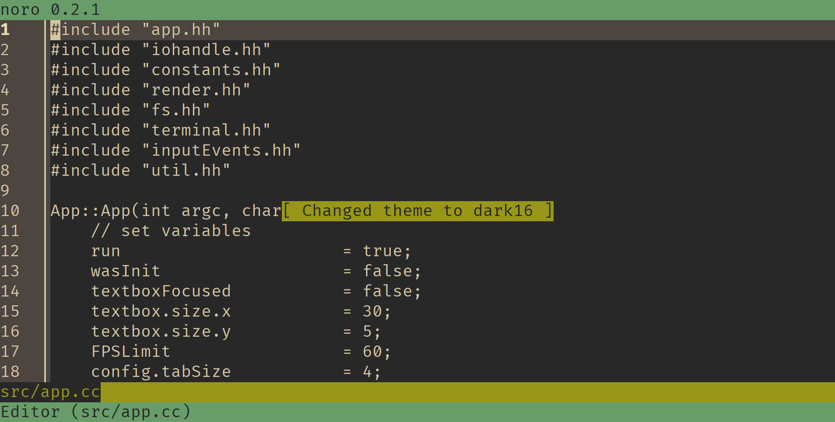This screenshot has width=835, height=422.
Task: Click the wasInit variable name
Action: 126,271
